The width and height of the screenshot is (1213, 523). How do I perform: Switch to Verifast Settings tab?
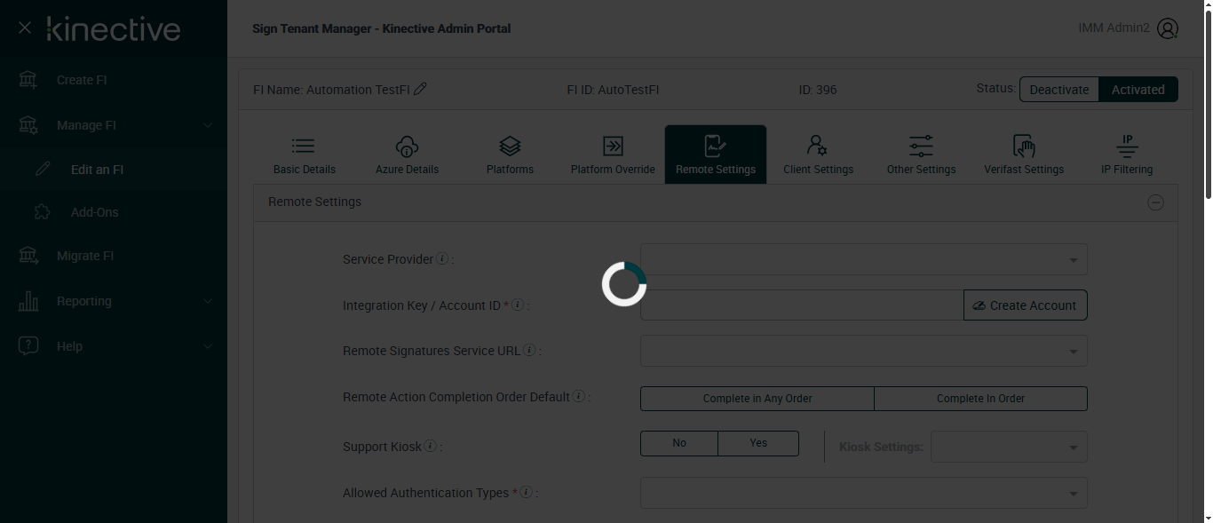coord(1024,155)
